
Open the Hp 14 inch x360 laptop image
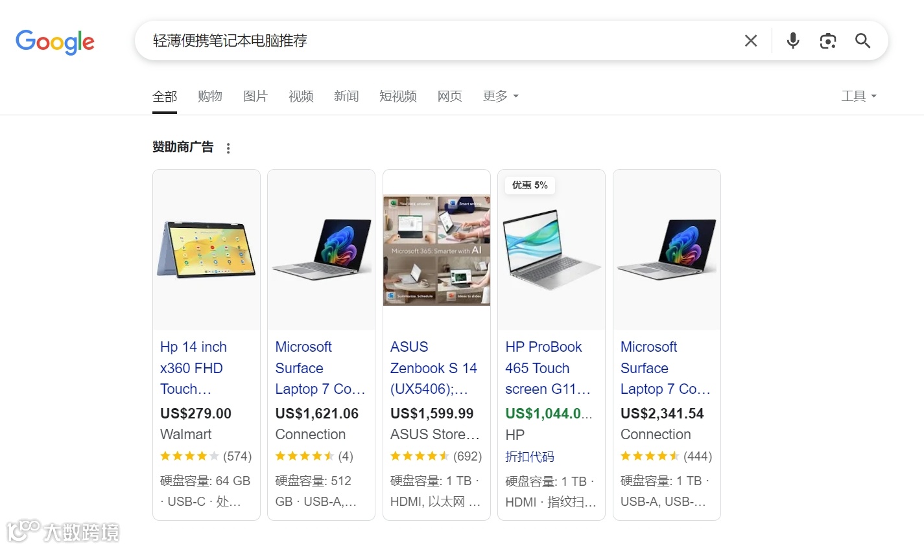coord(206,250)
